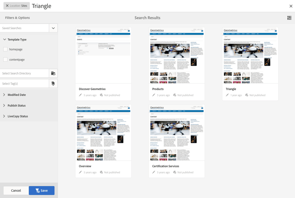
Task: Open the search directory browser icon
Action: tap(53, 73)
